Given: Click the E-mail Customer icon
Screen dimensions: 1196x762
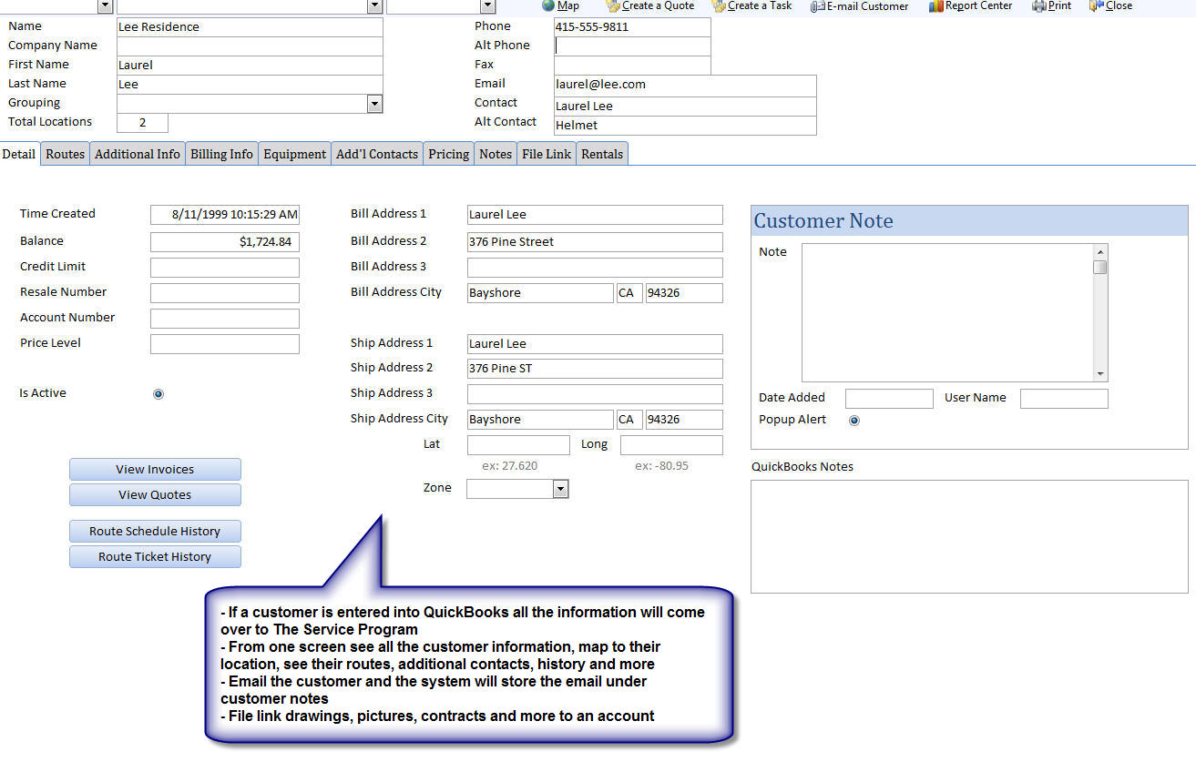Looking at the screenshot, I should tap(818, 6).
